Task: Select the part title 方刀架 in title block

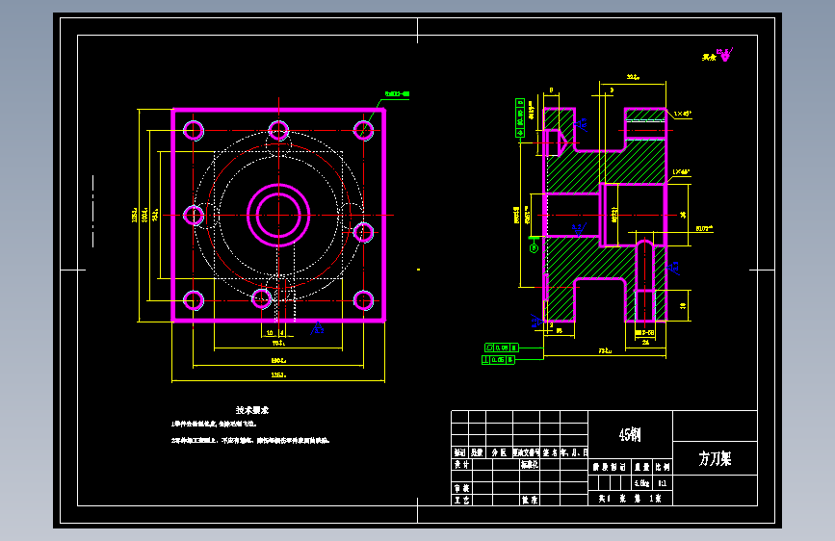Action: pos(715,458)
